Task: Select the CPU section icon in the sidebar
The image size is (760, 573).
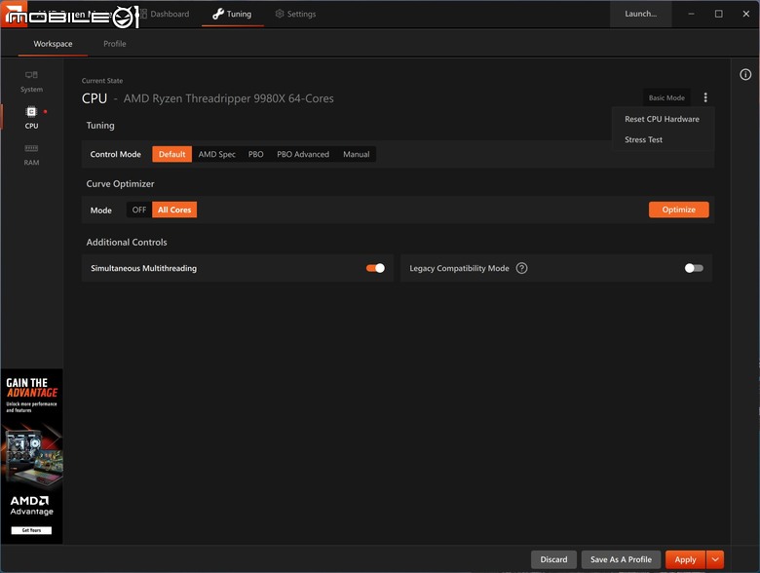Action: tap(31, 112)
